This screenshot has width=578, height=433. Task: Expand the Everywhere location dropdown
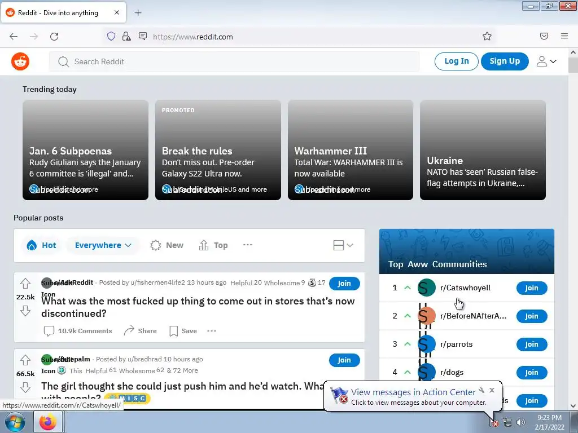pyautogui.click(x=103, y=245)
